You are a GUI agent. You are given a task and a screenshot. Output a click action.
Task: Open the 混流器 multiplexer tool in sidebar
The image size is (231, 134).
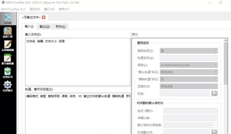pyautogui.click(x=8, y=19)
